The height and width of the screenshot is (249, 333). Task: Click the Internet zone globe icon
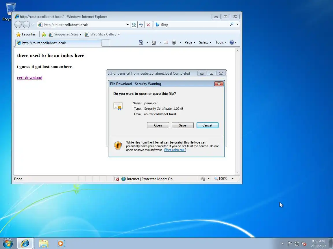124,179
